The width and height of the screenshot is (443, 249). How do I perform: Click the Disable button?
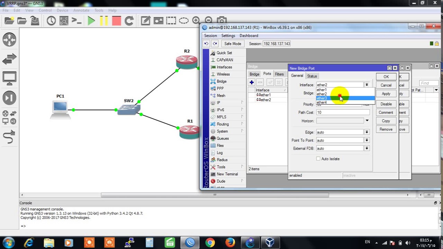pos(386,104)
